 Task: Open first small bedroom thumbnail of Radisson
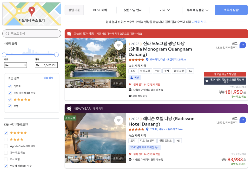click(x=72, y=159)
